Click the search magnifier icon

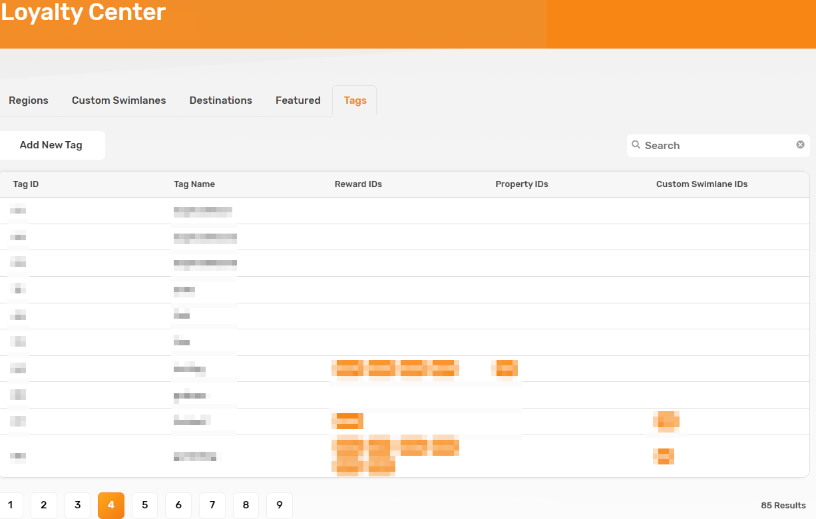coord(636,145)
